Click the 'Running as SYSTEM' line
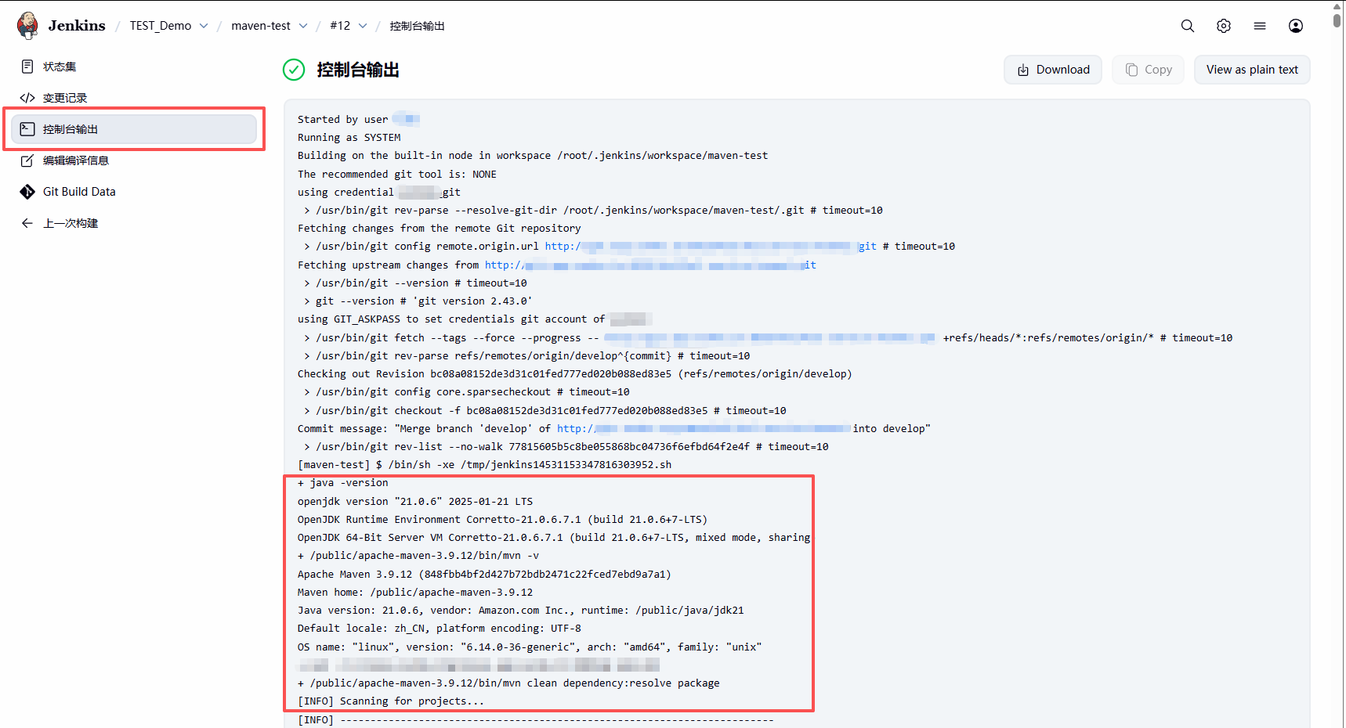This screenshot has width=1346, height=728. click(349, 138)
